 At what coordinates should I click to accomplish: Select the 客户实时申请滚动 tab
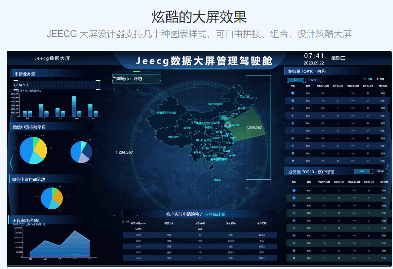[x=183, y=214]
